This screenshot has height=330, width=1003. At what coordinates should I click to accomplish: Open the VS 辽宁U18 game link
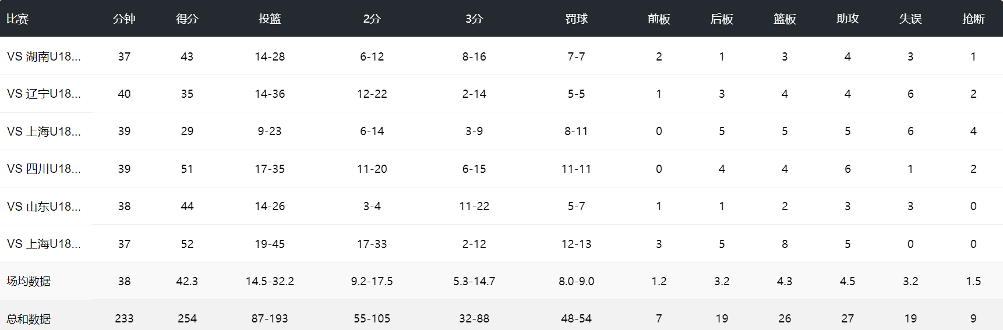44,94
